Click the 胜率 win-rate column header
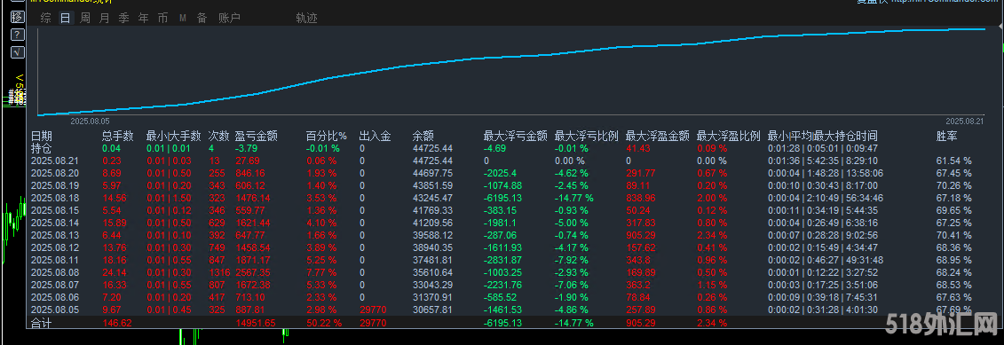The width and height of the screenshot is (1004, 345). tap(947, 136)
